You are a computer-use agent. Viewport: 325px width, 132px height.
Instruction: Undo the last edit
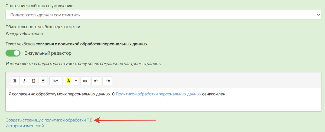[96, 81]
